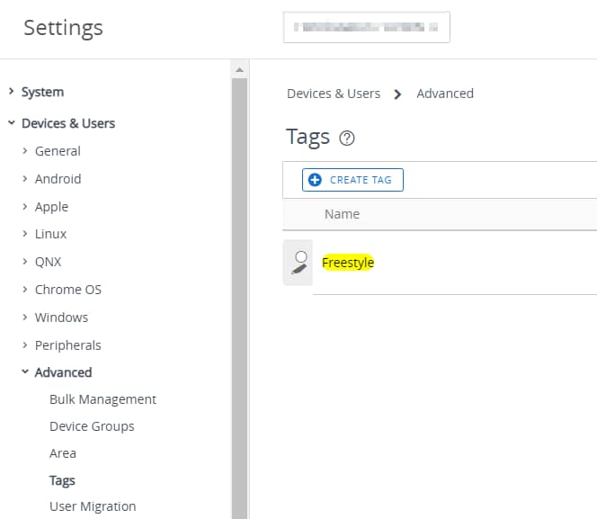
Task: Click the sidebar scroll up arrow
Action: [x=239, y=69]
